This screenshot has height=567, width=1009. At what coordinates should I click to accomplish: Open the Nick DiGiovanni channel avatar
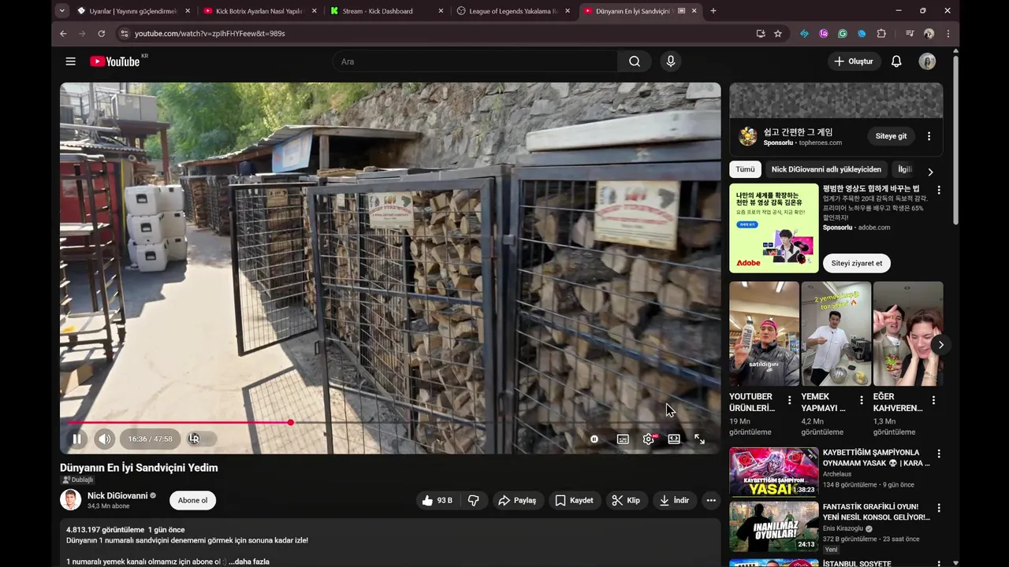(x=71, y=500)
